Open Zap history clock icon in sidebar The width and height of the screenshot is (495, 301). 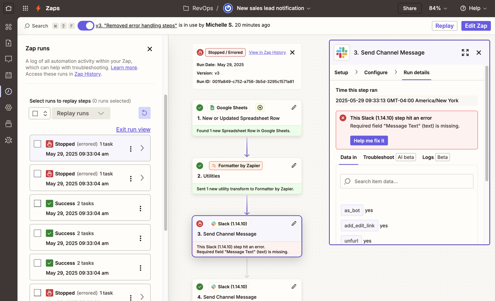[8, 91]
